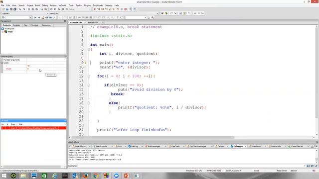Open the Help menu

(117, 5)
